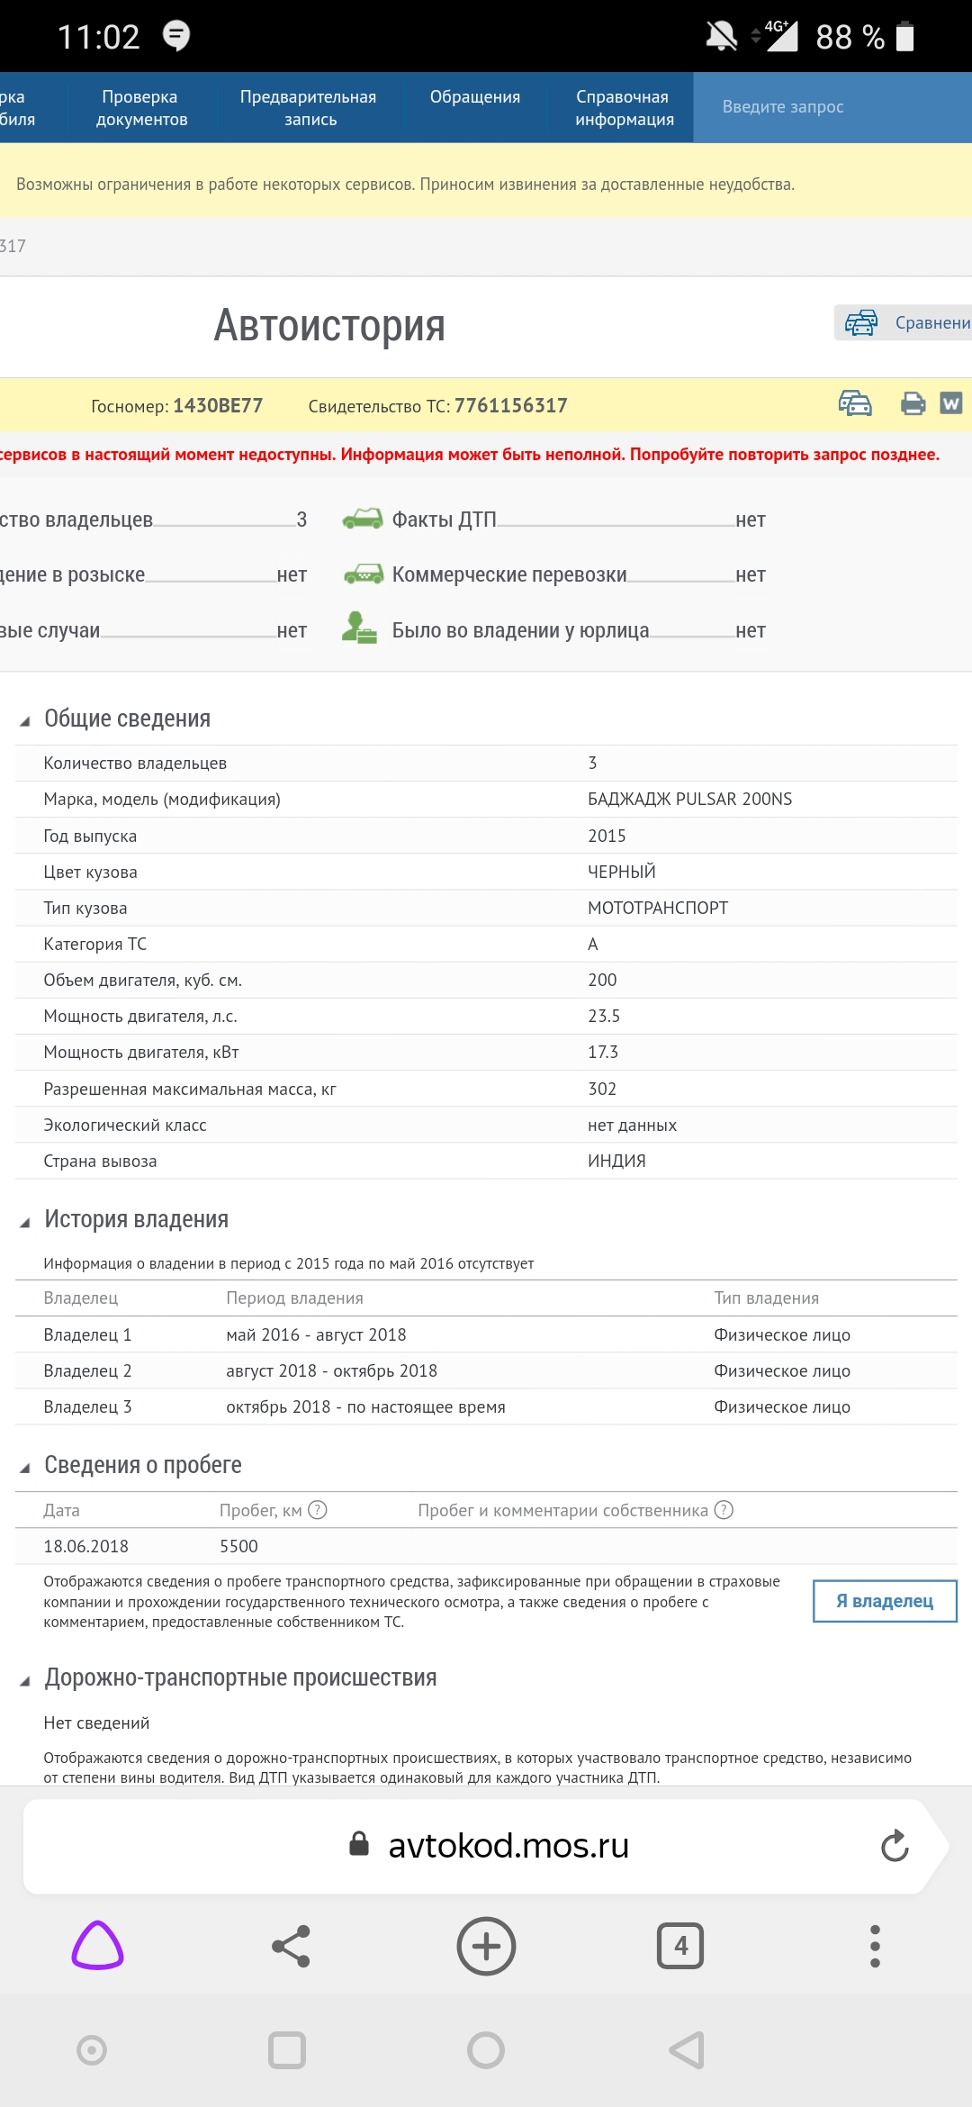This screenshot has height=2107, width=972.
Task: Show open tabs counter
Action: [680, 1946]
